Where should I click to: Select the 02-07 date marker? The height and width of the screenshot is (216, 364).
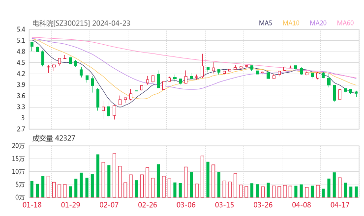coord(109,205)
